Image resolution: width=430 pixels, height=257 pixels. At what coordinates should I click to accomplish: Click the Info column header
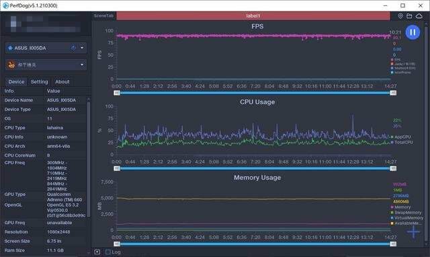9,91
